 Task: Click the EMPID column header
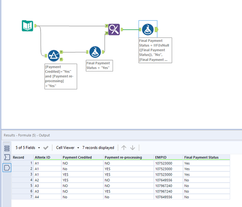(x=168, y=157)
